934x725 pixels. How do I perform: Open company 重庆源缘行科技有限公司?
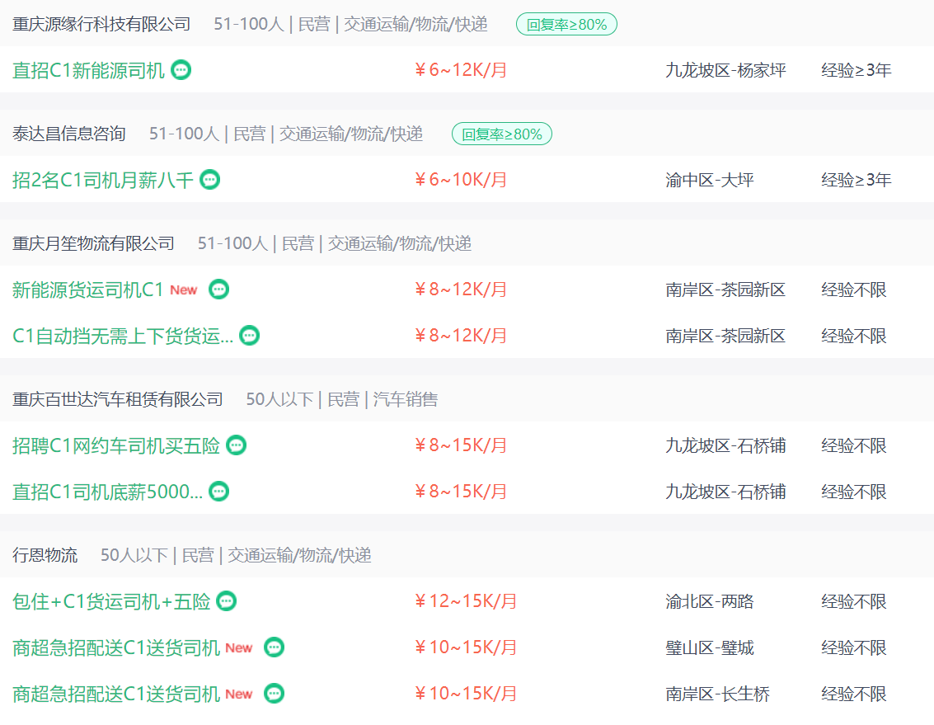click(101, 24)
